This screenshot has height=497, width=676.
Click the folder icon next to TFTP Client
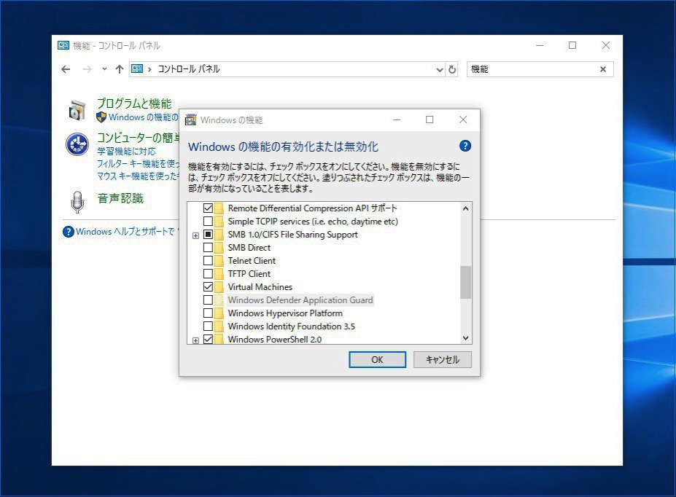click(219, 274)
